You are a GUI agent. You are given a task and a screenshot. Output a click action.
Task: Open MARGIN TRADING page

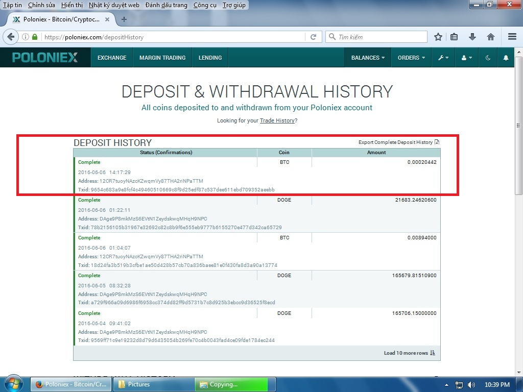click(162, 58)
